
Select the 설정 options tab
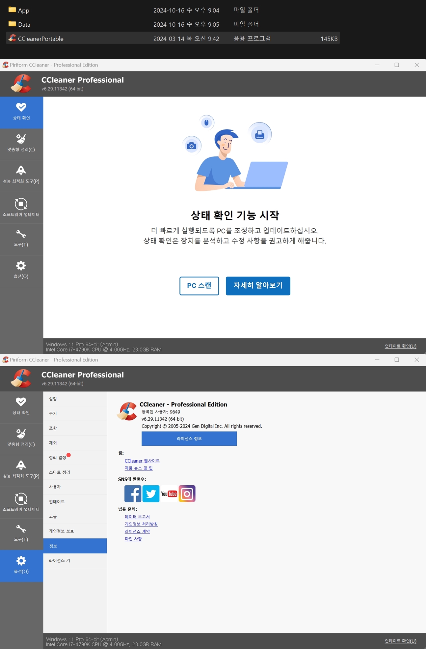[75, 399]
